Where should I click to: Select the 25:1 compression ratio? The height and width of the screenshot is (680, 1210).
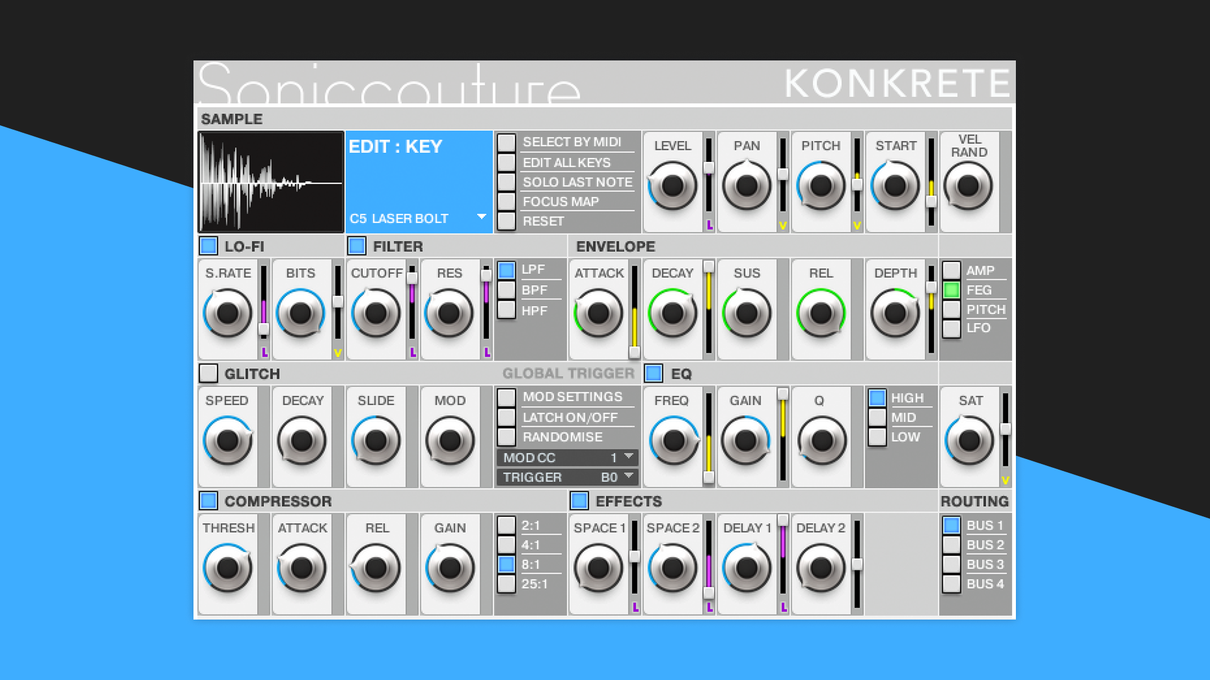[505, 584]
